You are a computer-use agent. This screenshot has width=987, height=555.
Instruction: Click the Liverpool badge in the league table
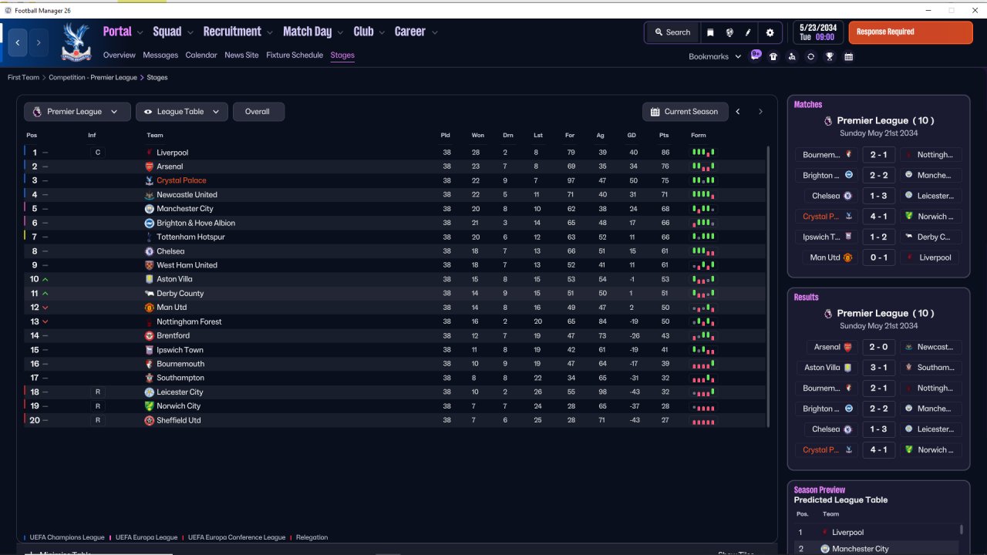pyautogui.click(x=150, y=153)
